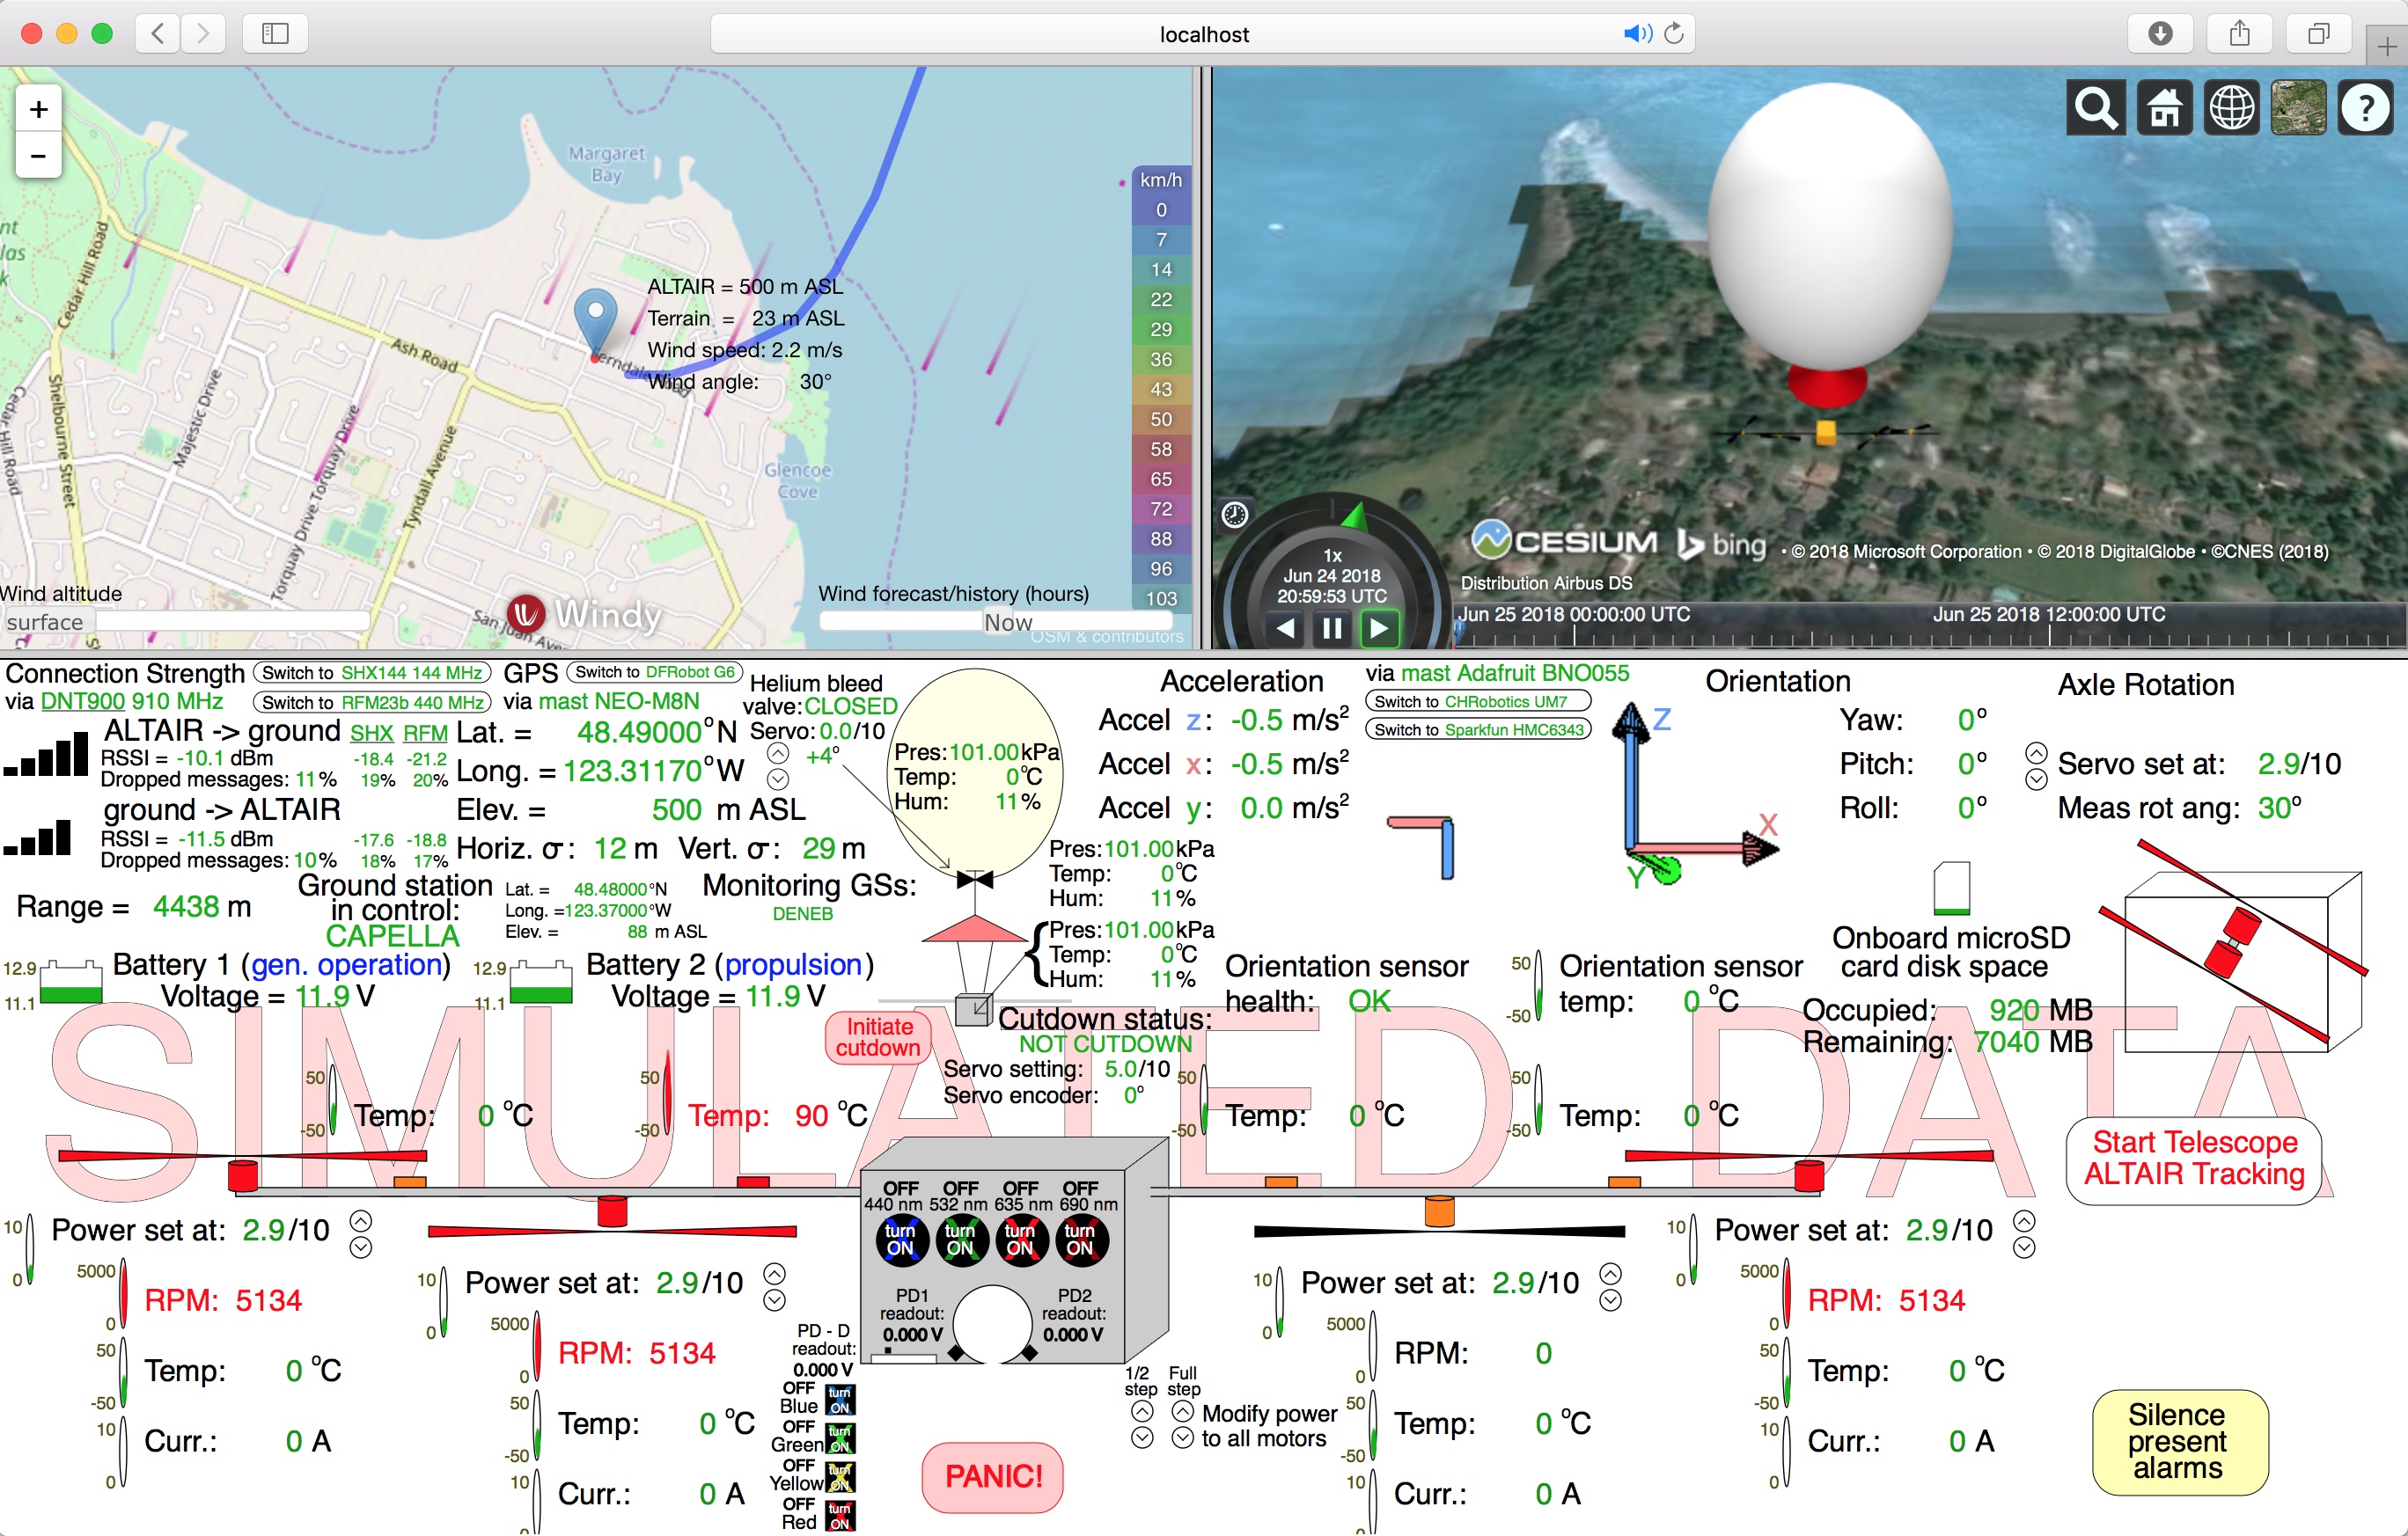Click the small clock reset icon
Image resolution: width=2408 pixels, height=1536 pixels.
(x=1235, y=515)
